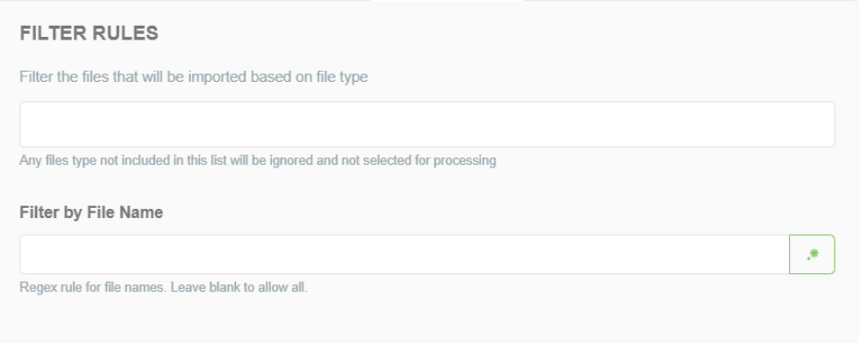This screenshot has width=863, height=345.
Task: Click the words 'based on file type'
Action: point(309,77)
